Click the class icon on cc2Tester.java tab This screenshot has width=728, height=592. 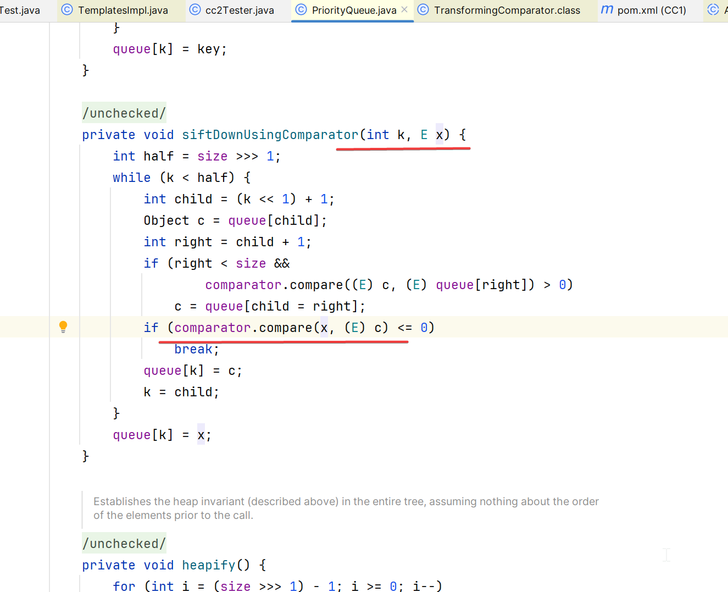[x=195, y=10]
